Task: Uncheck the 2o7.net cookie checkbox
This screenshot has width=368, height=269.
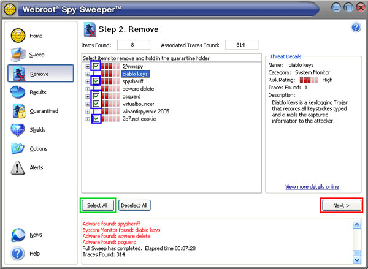Action: coord(96,119)
